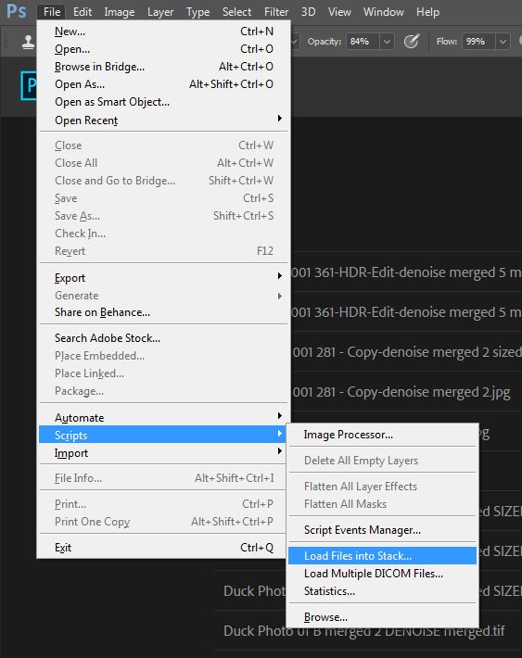522x658 pixels.
Task: Set the Opacity value field showing 84%
Action: (363, 42)
